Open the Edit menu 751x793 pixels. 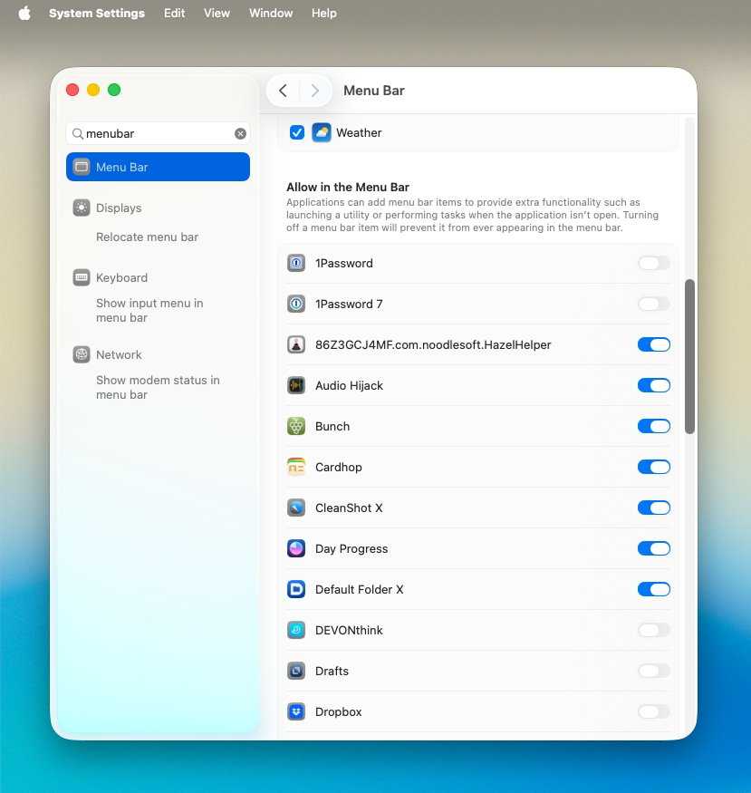174,14
